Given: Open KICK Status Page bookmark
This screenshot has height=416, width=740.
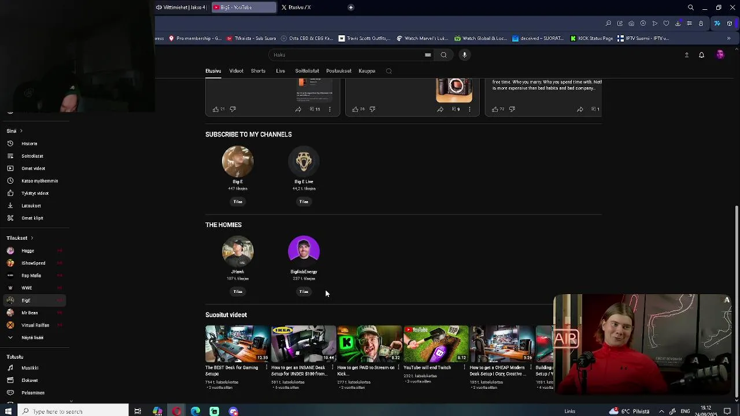Looking at the screenshot, I should [x=591, y=39].
